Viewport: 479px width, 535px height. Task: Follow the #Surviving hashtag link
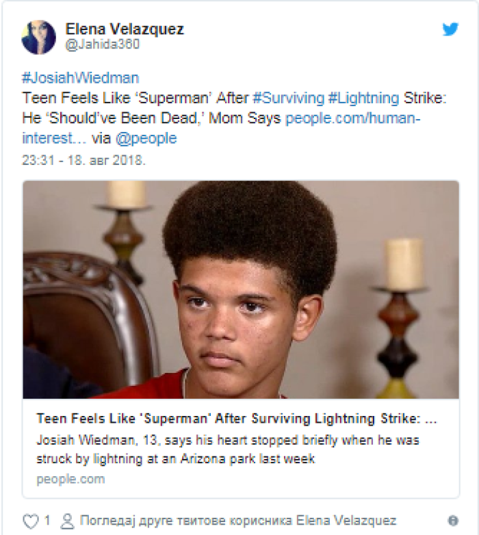297,98
